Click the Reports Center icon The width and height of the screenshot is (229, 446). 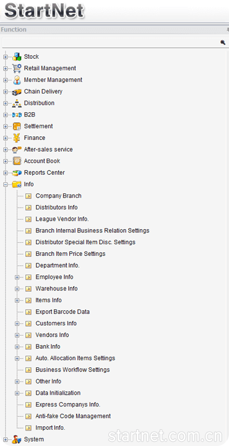17,173
